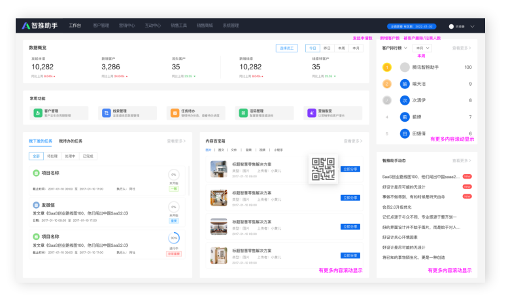Click the 发微信 task type icon

coord(36,205)
